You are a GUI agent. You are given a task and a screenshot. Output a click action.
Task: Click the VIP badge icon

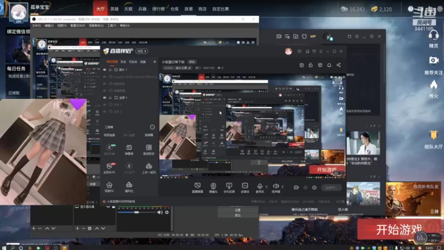[313, 36]
